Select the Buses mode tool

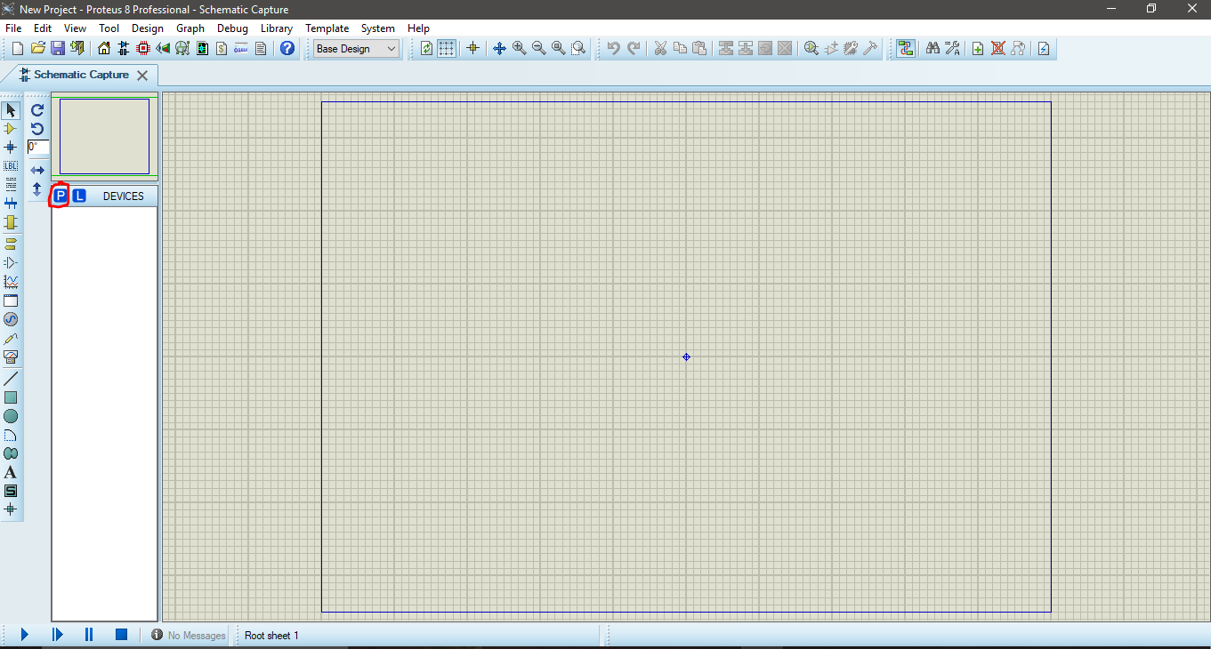coord(11,203)
